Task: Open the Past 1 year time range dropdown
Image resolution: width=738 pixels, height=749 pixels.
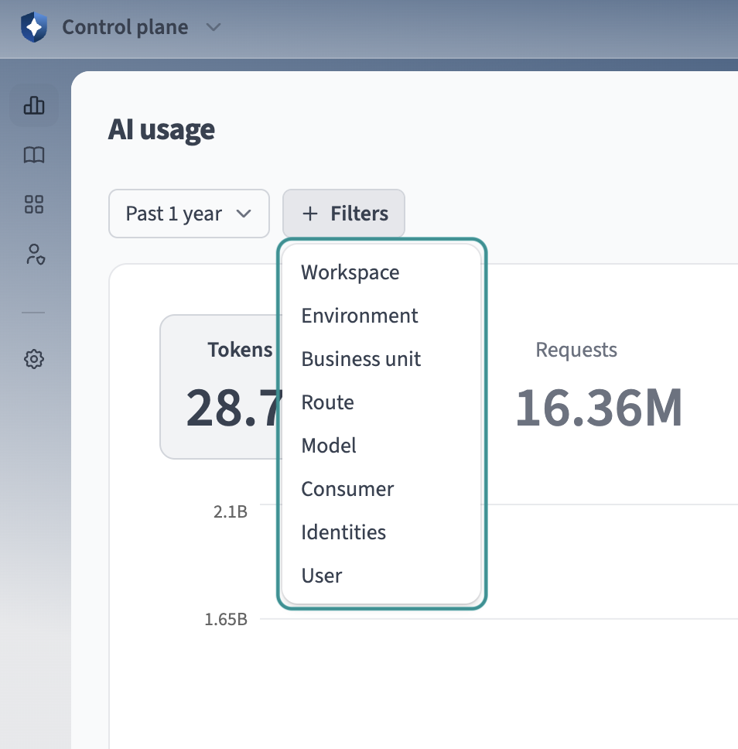Action: point(190,214)
